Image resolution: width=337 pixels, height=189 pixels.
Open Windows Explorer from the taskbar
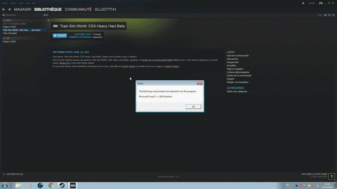click(19, 185)
